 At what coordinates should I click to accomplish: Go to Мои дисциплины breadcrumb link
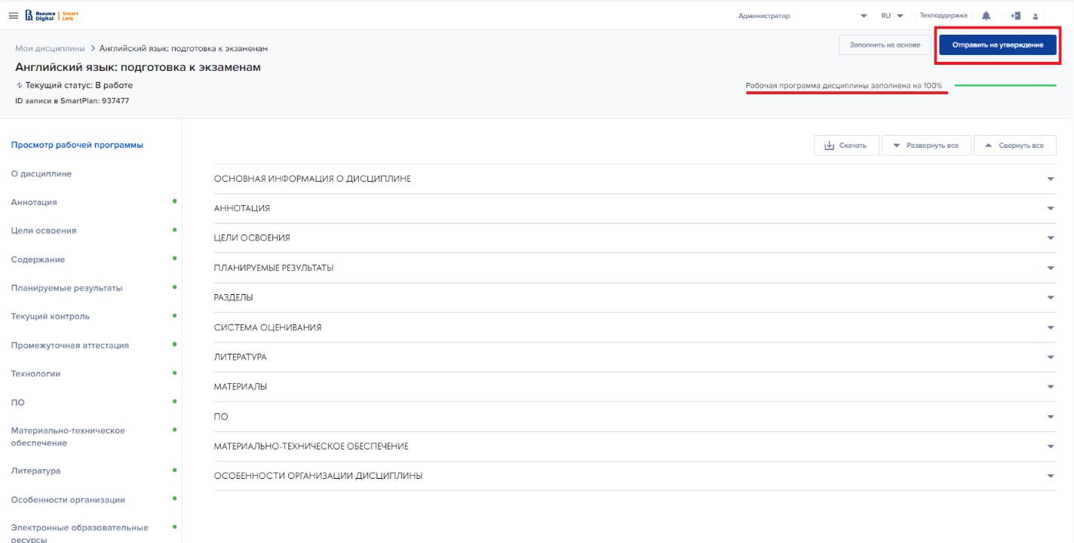[50, 48]
